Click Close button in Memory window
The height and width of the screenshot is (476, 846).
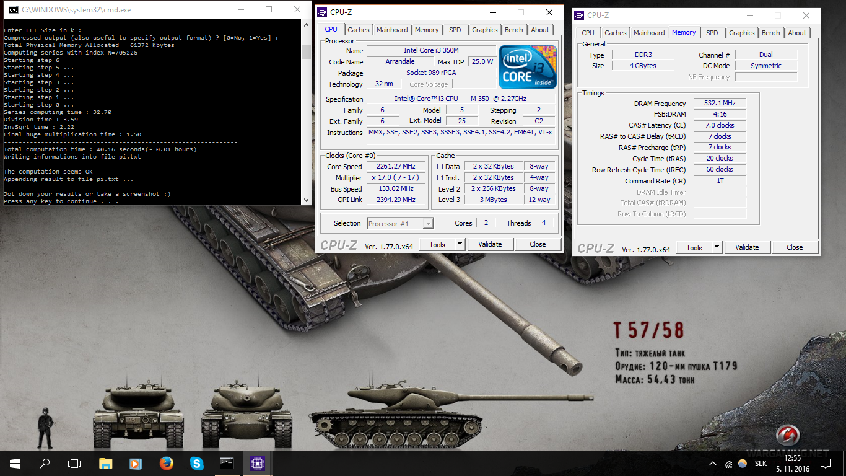tap(795, 247)
